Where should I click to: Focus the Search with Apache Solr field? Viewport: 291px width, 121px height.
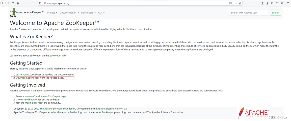point(249,13)
